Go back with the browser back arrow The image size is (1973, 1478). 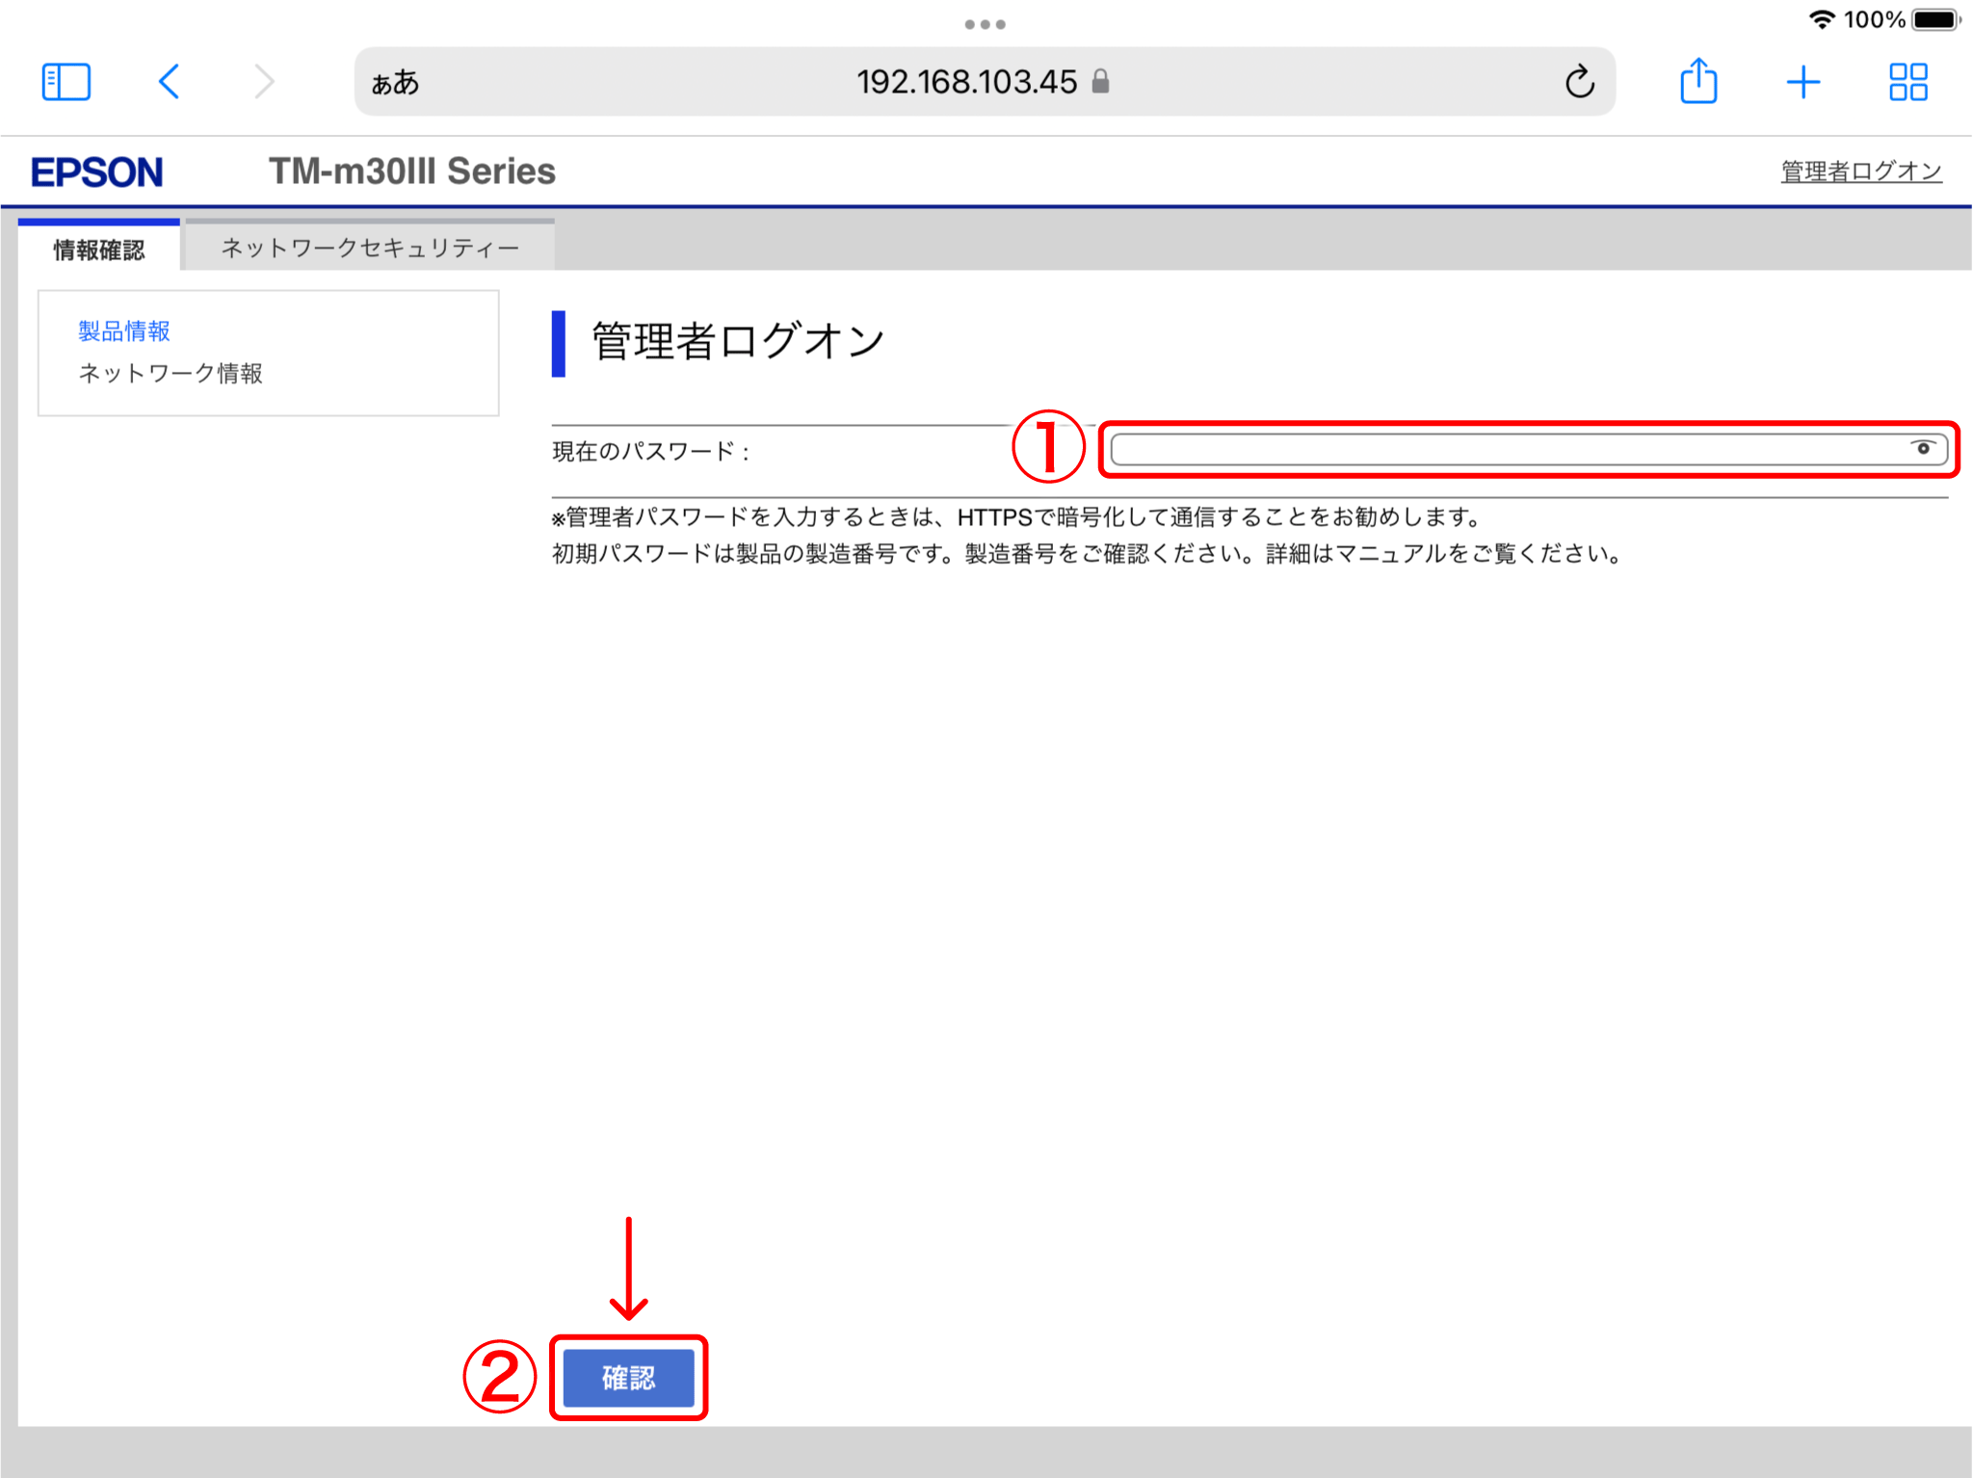coord(170,82)
